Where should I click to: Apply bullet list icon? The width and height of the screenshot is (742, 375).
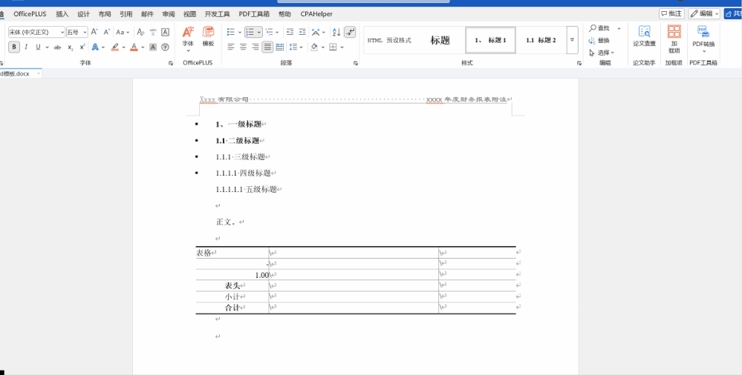coord(231,32)
